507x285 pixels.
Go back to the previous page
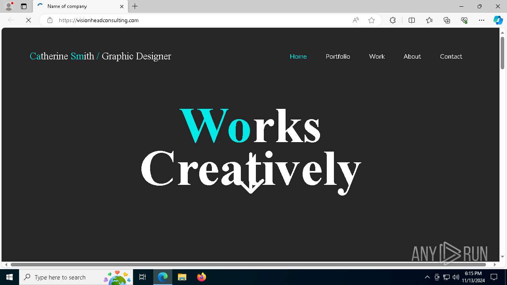click(11, 20)
